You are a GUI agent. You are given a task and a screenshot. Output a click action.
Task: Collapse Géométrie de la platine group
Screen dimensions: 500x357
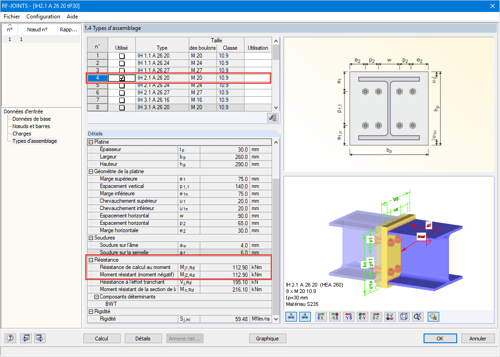(91, 172)
